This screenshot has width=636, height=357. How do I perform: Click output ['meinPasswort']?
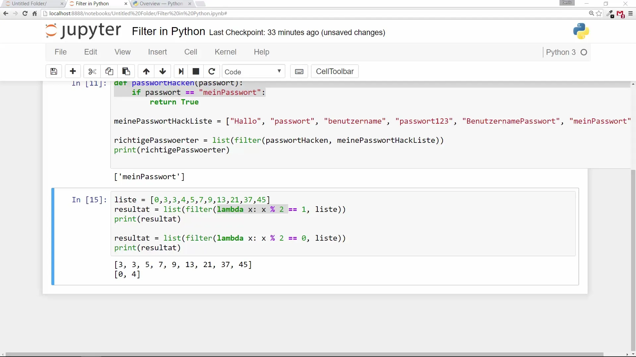(x=149, y=177)
